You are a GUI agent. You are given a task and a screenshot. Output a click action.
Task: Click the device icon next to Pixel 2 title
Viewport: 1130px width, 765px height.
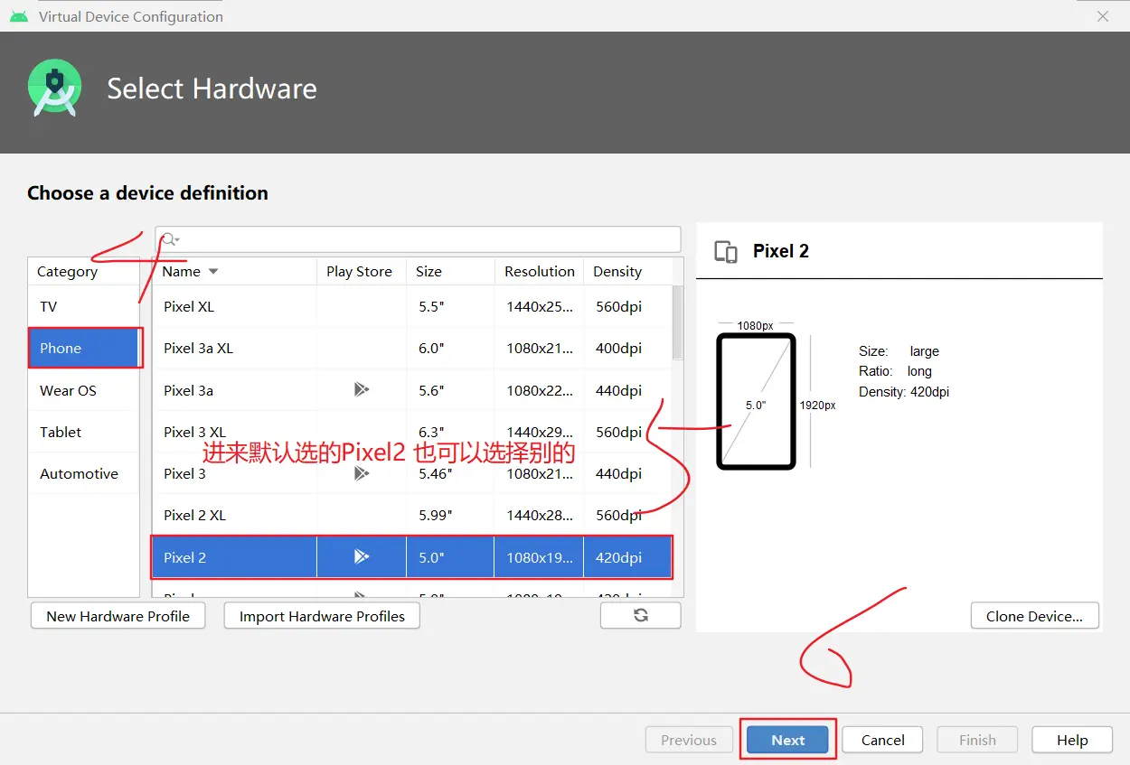tap(726, 251)
